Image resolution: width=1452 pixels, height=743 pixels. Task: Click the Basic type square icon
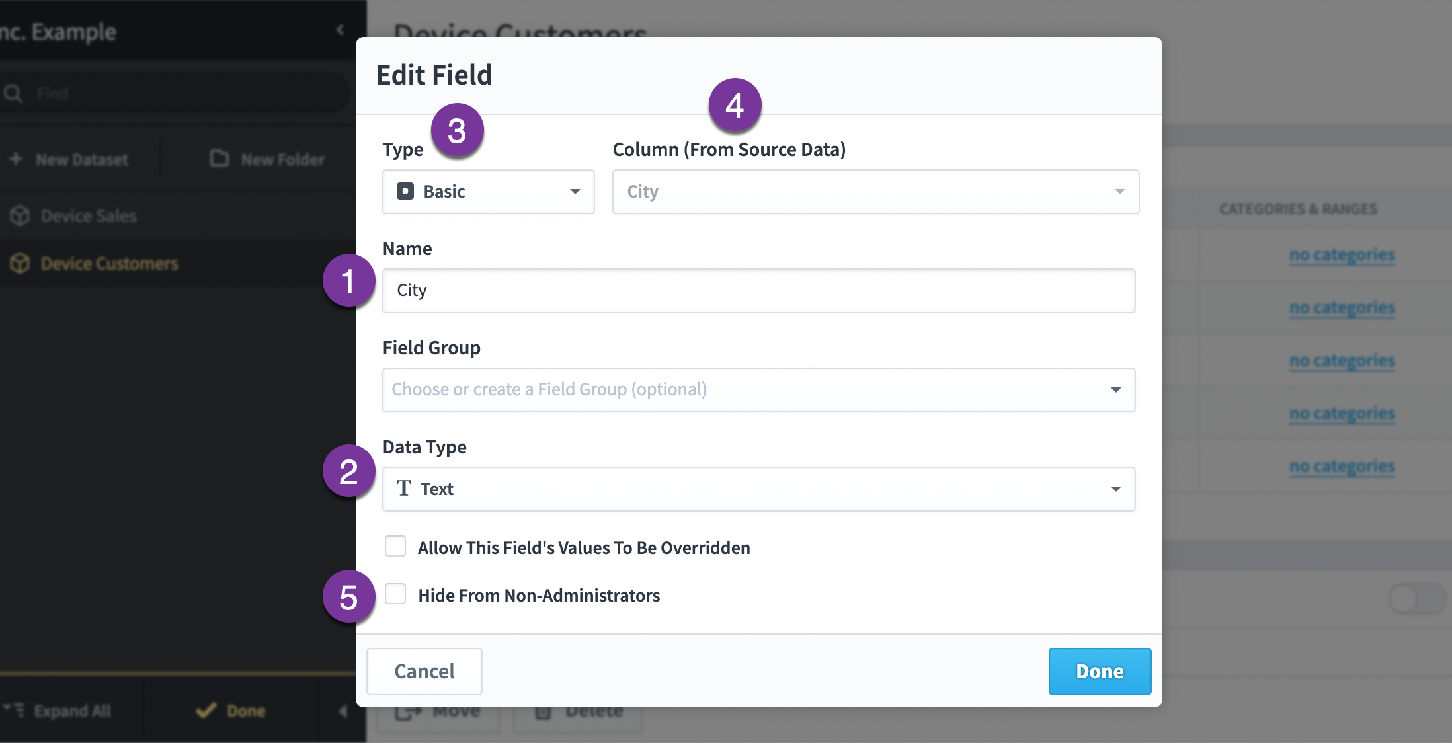point(405,191)
